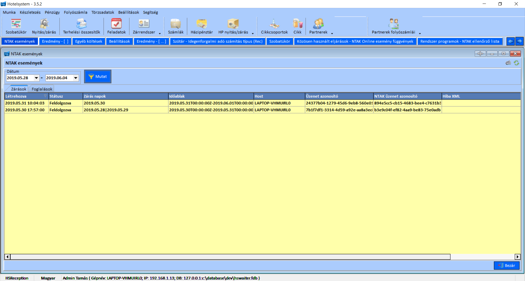The image size is (525, 281).
Task: Click message ID starting 24377b04-1279
Action: (x=339, y=103)
